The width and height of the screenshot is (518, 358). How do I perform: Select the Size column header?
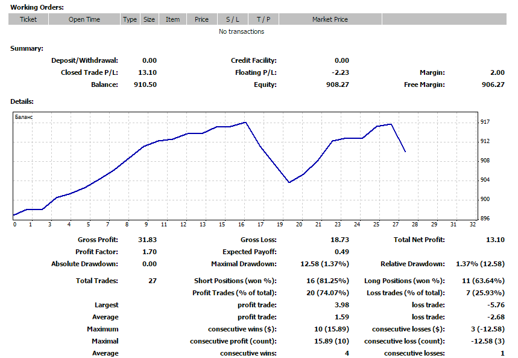point(149,19)
